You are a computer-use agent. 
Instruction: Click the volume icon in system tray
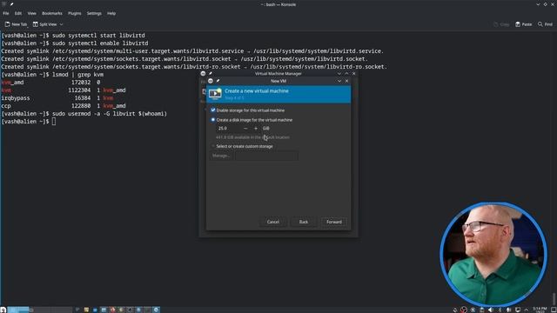point(491,310)
